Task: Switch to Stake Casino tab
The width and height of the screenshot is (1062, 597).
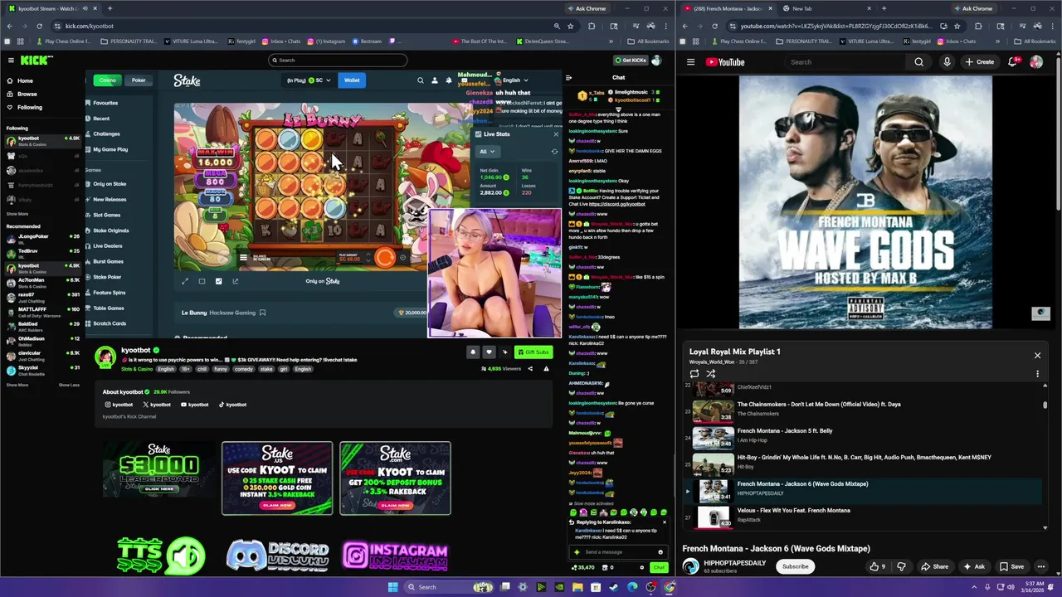Action: [x=107, y=80]
